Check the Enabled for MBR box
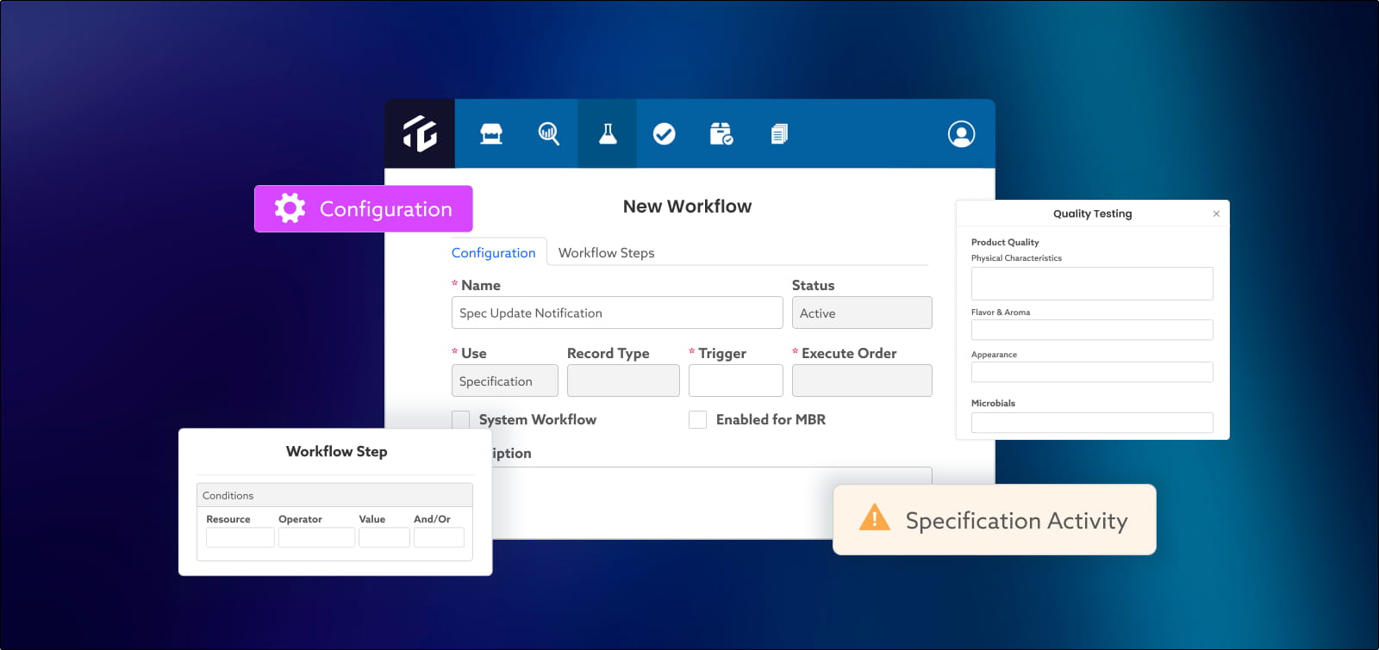The height and width of the screenshot is (650, 1379). click(697, 419)
